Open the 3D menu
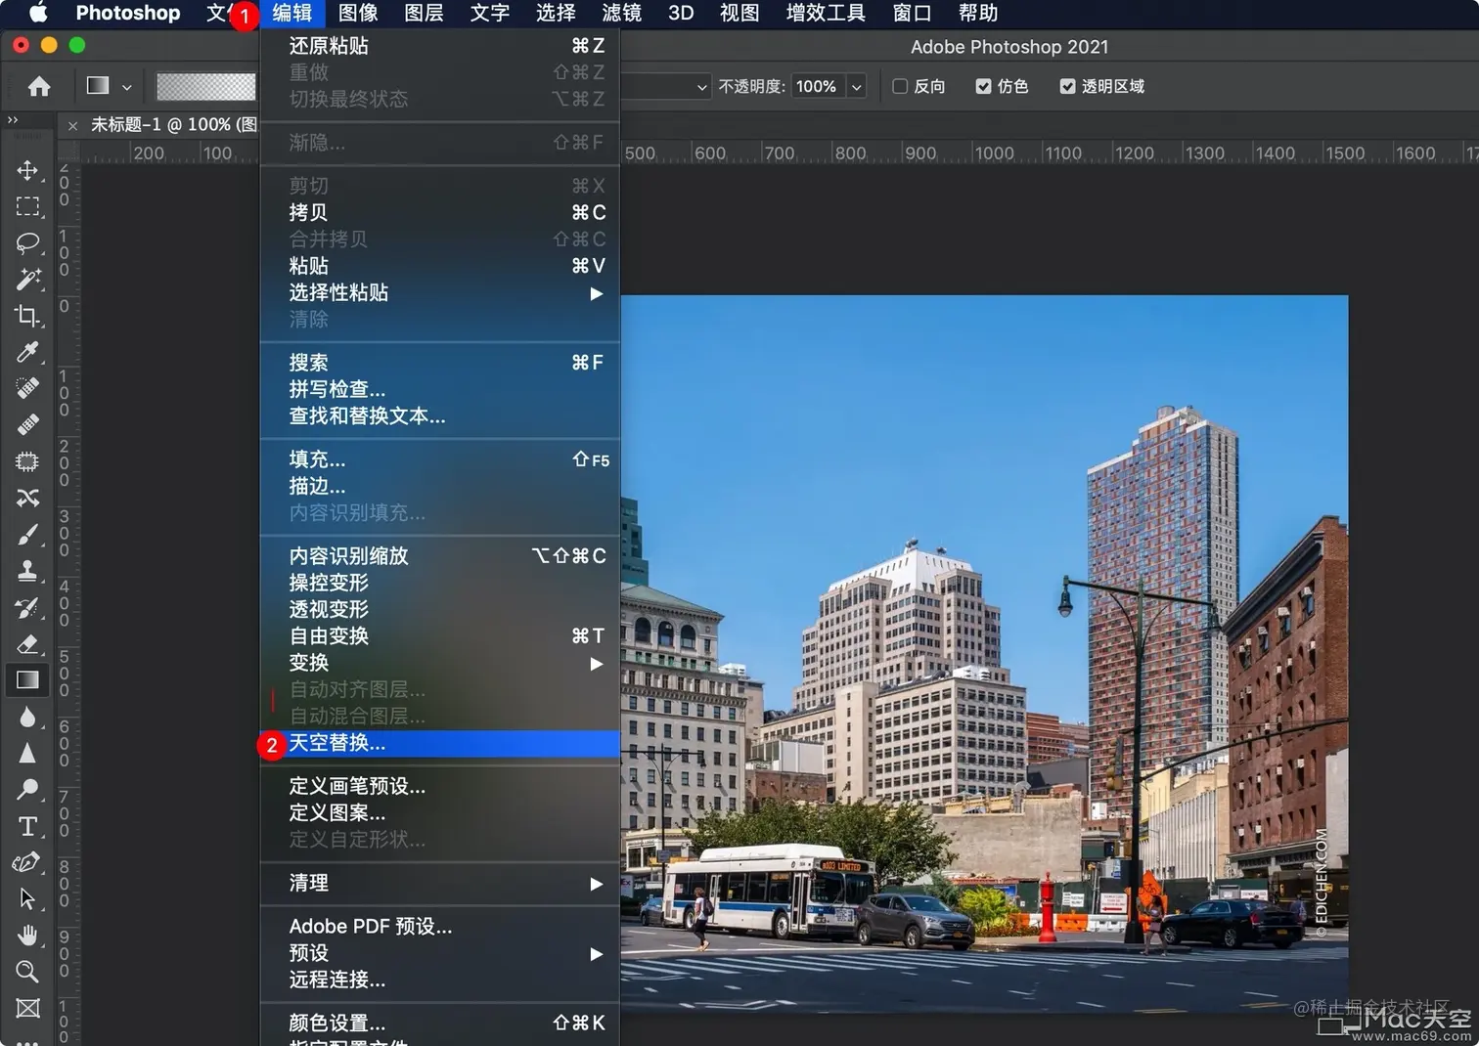The height and width of the screenshot is (1046, 1479). point(681,13)
